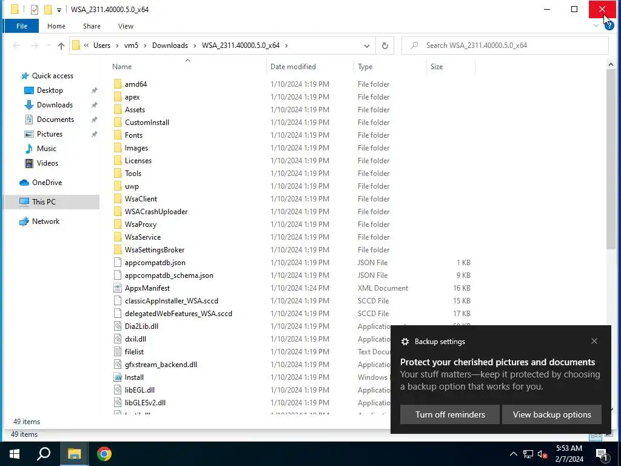The height and width of the screenshot is (466, 621).
Task: Expand Quick access in navigation pane
Action: point(52,76)
